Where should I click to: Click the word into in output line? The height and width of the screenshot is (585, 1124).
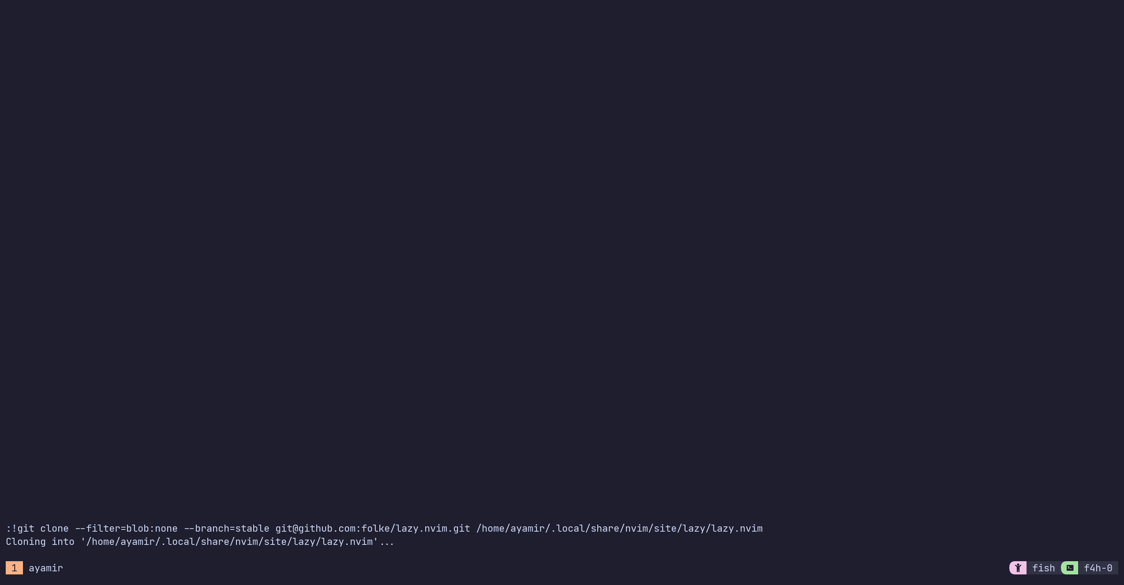coord(63,541)
